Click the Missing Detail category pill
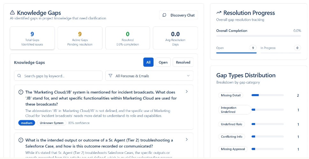309x159 pixels. [x=231, y=95]
